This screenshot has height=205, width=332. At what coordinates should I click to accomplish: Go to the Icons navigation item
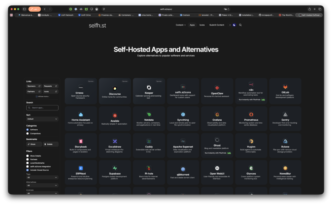pyautogui.click(x=202, y=25)
